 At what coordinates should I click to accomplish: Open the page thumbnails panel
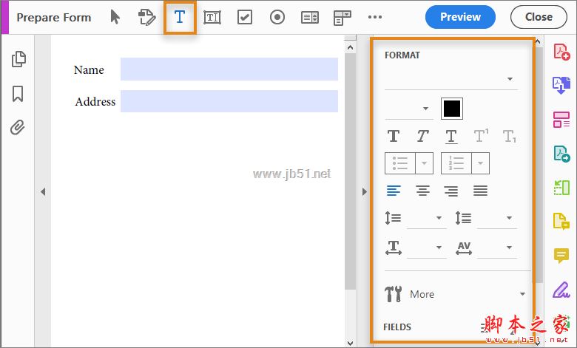[x=18, y=59]
